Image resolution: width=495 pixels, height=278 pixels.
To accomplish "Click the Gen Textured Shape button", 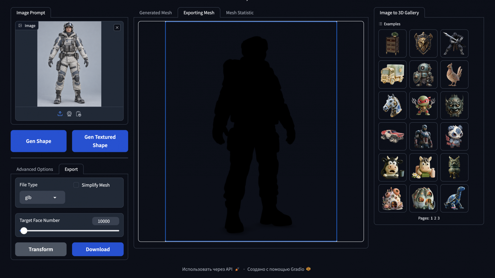I will (100, 141).
